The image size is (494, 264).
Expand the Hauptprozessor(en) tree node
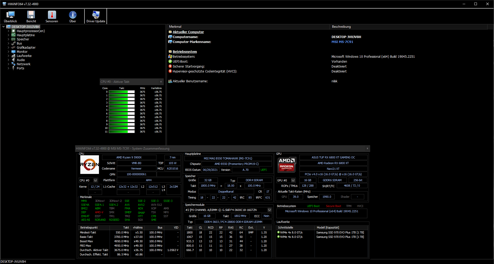tap(8, 31)
